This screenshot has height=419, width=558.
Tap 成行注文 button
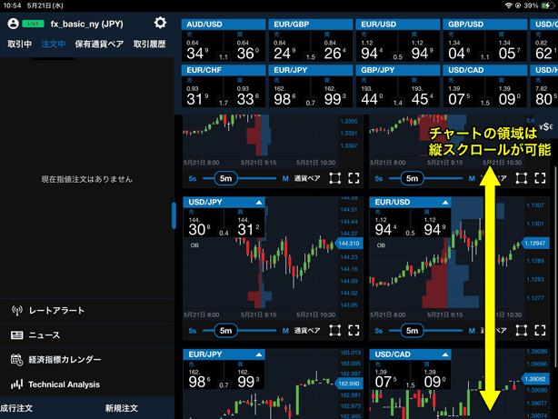click(x=16, y=408)
